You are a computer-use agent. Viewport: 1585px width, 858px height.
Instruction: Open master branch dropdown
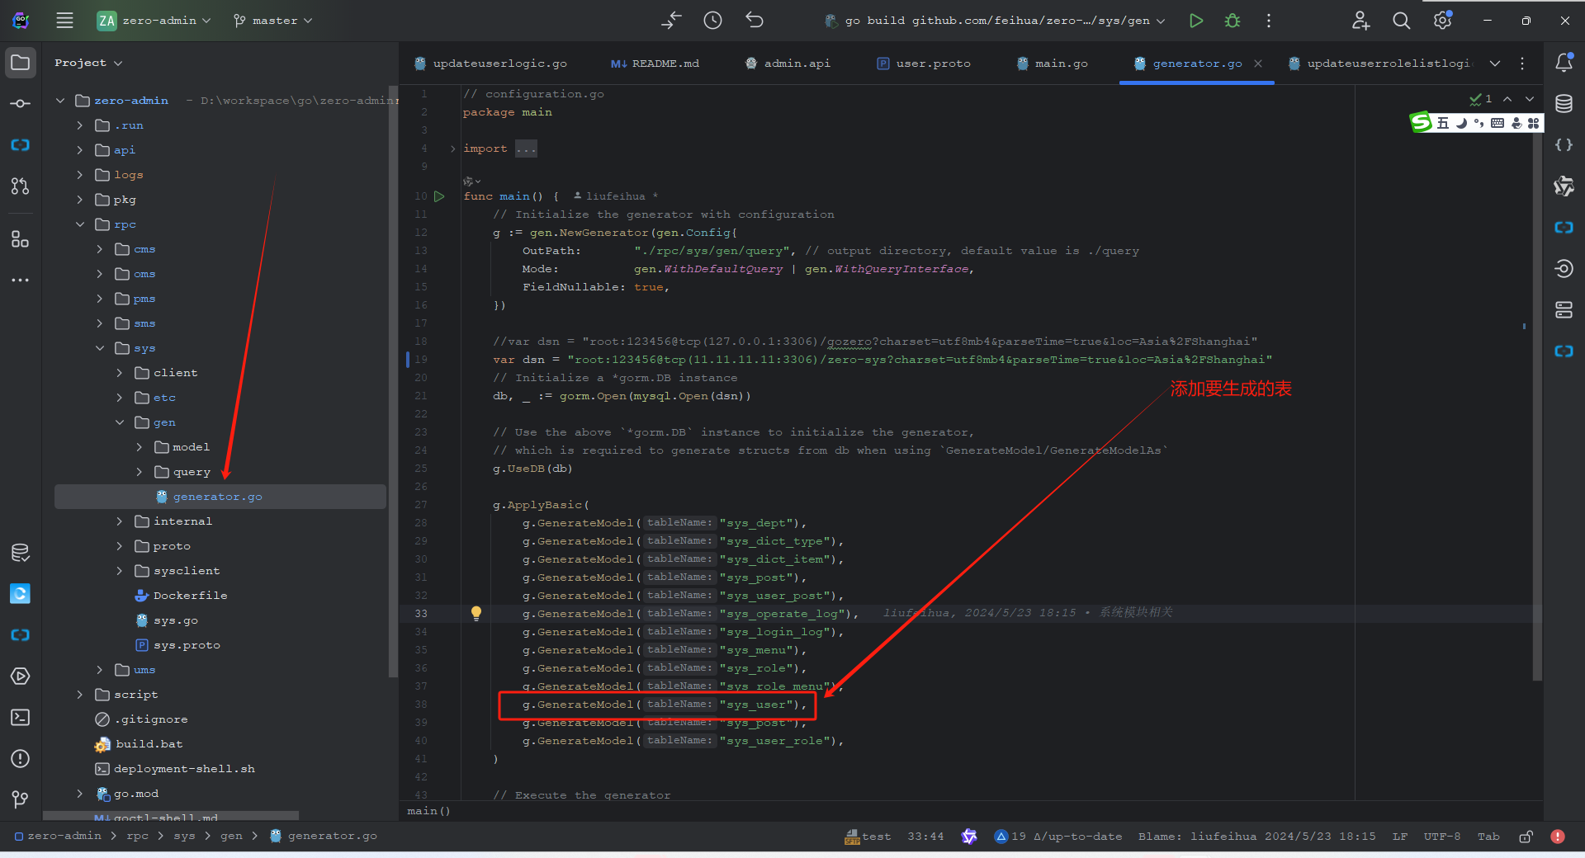pyautogui.click(x=273, y=21)
